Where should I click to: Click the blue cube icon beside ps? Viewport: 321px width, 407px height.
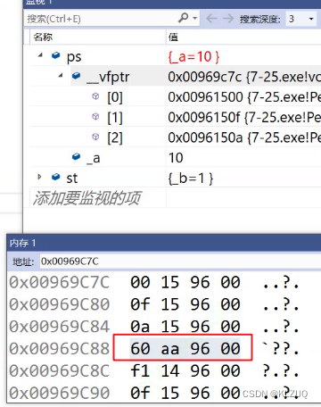click(x=56, y=55)
